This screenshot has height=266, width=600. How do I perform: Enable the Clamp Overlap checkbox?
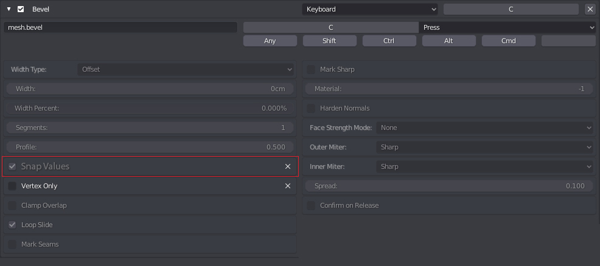[13, 205]
